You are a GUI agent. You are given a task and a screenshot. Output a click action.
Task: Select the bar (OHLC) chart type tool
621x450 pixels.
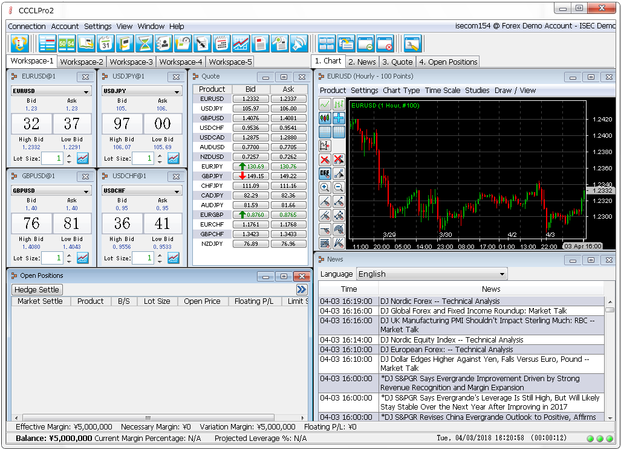pyautogui.click(x=339, y=104)
